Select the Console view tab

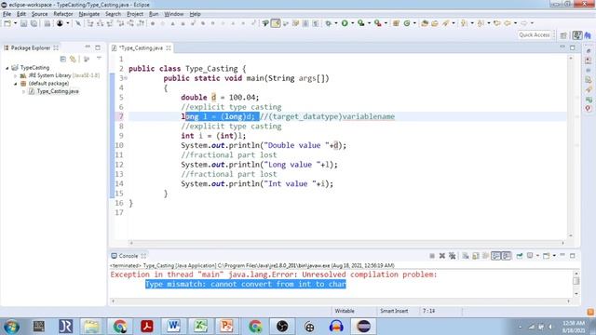129,256
